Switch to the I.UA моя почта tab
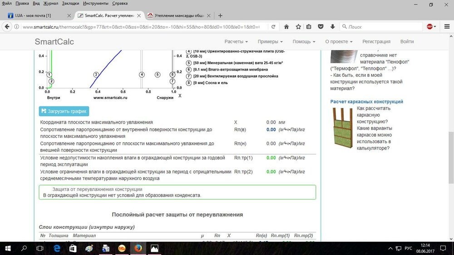Screen dimensions: 454x255 click(x=36, y=15)
